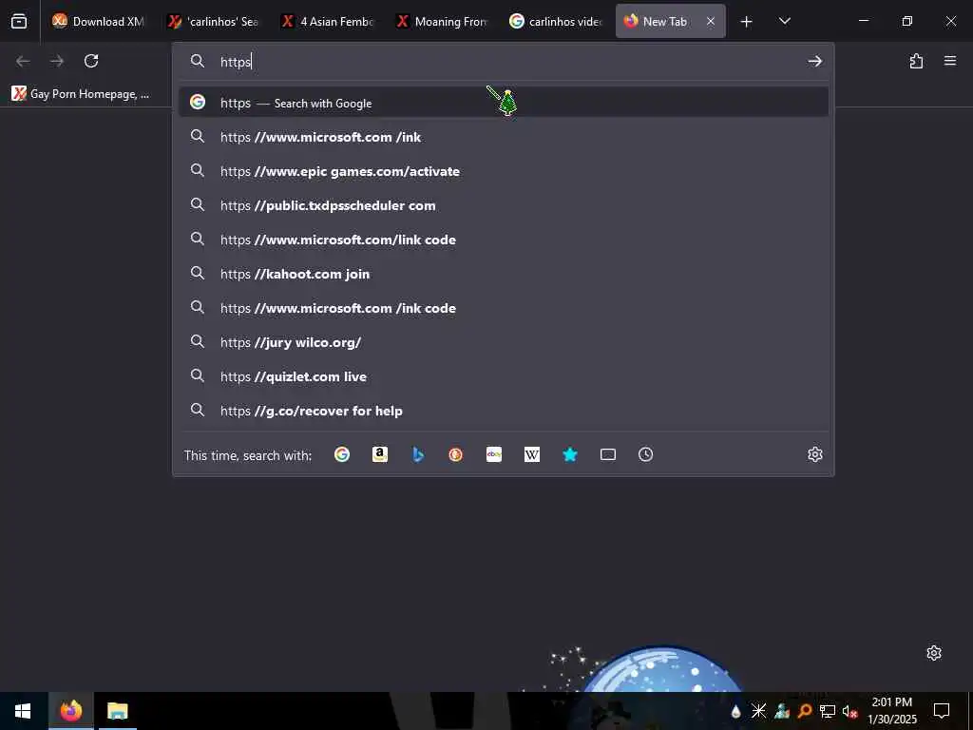Select the jury wilco.org suggestion
Image resolution: width=973 pixels, height=730 pixels.
pyautogui.click(x=504, y=341)
